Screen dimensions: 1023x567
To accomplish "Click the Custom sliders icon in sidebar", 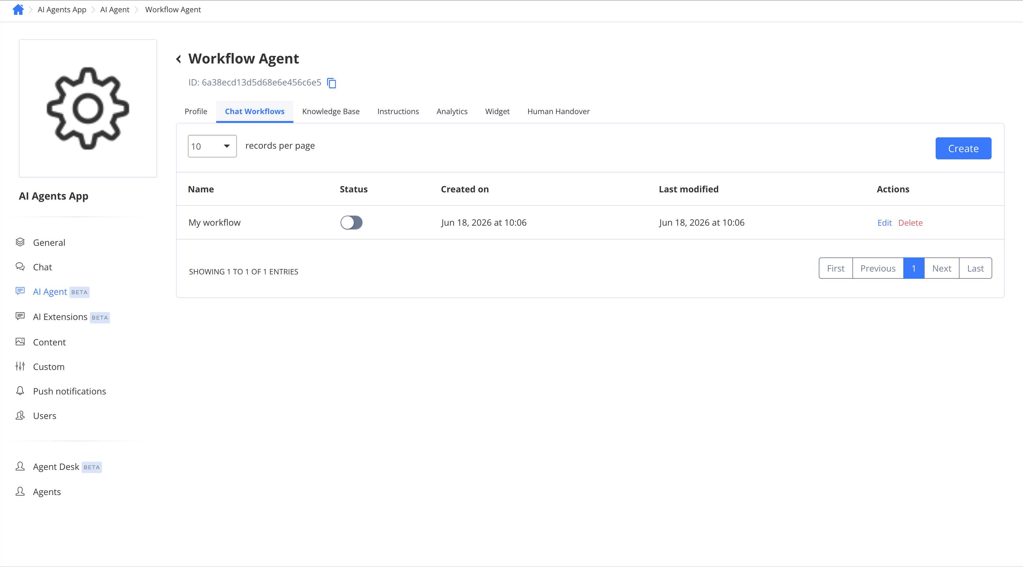I will coord(20,366).
